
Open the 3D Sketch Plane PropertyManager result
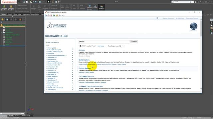[x=91, y=86]
